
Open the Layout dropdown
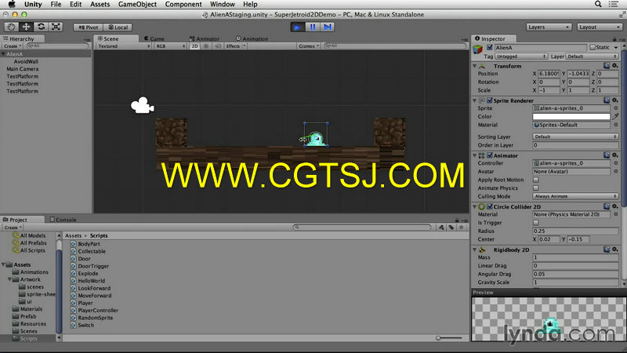599,27
